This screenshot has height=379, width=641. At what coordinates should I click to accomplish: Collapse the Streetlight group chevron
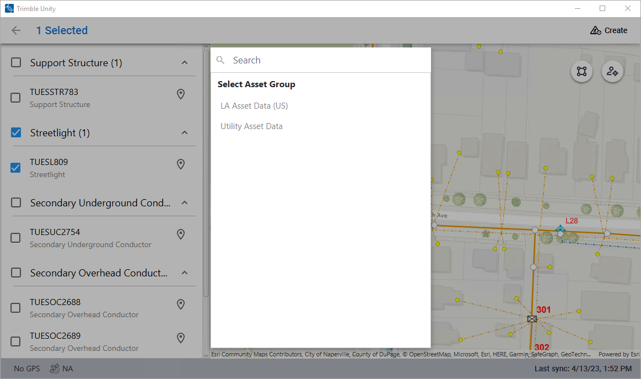point(185,133)
